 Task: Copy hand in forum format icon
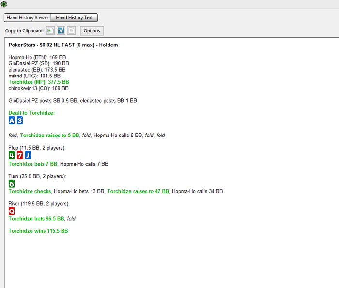tap(61, 30)
